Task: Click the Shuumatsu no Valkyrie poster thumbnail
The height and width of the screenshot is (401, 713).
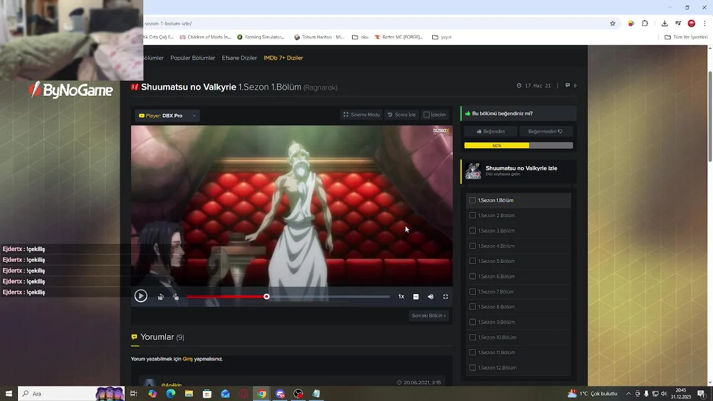Action: [x=473, y=171]
